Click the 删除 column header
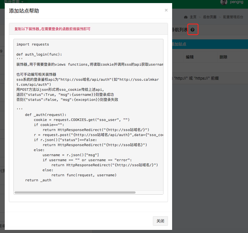248x233 pixels. (x=223, y=57)
